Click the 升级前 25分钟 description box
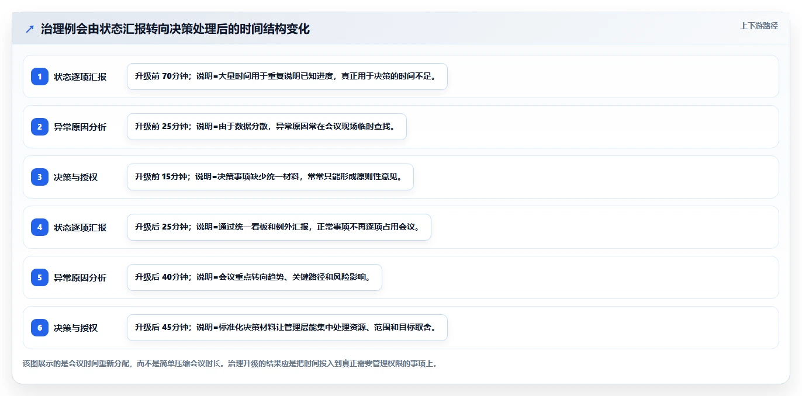 (267, 127)
